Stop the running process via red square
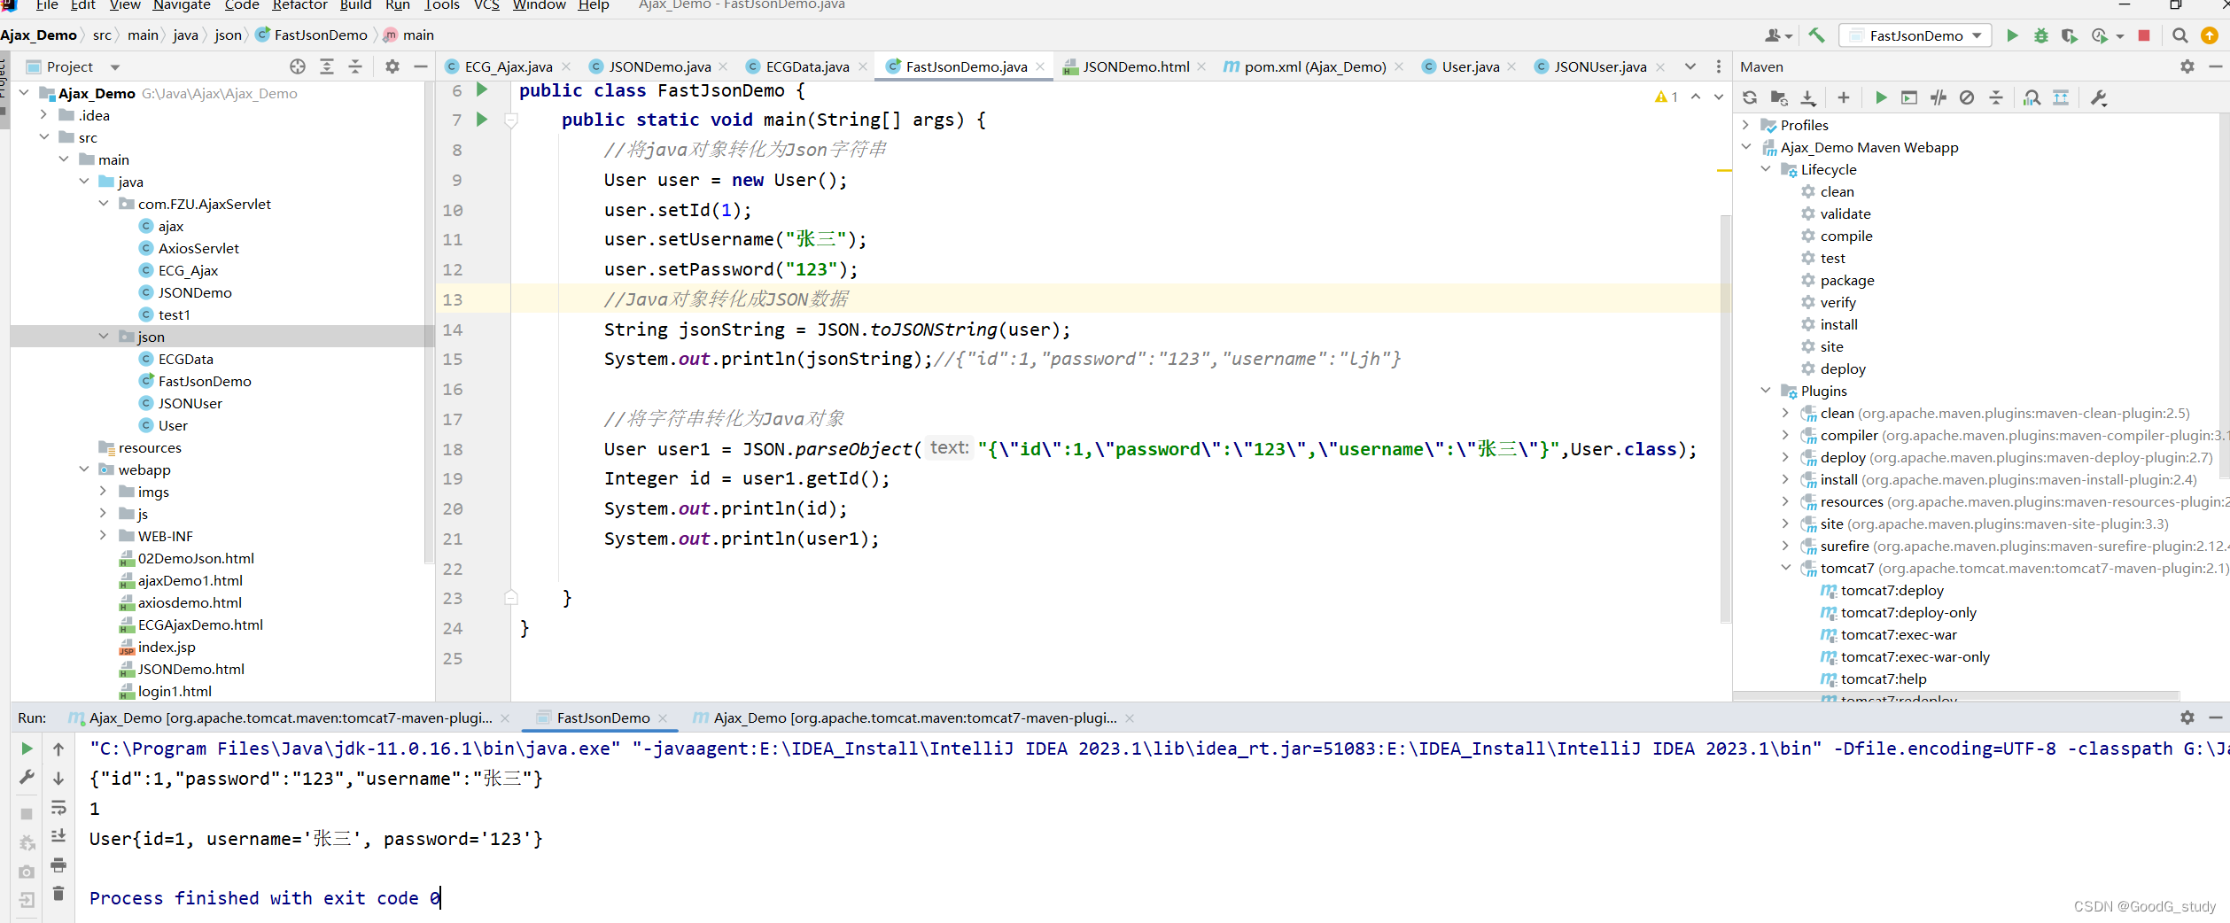 pos(2145,35)
